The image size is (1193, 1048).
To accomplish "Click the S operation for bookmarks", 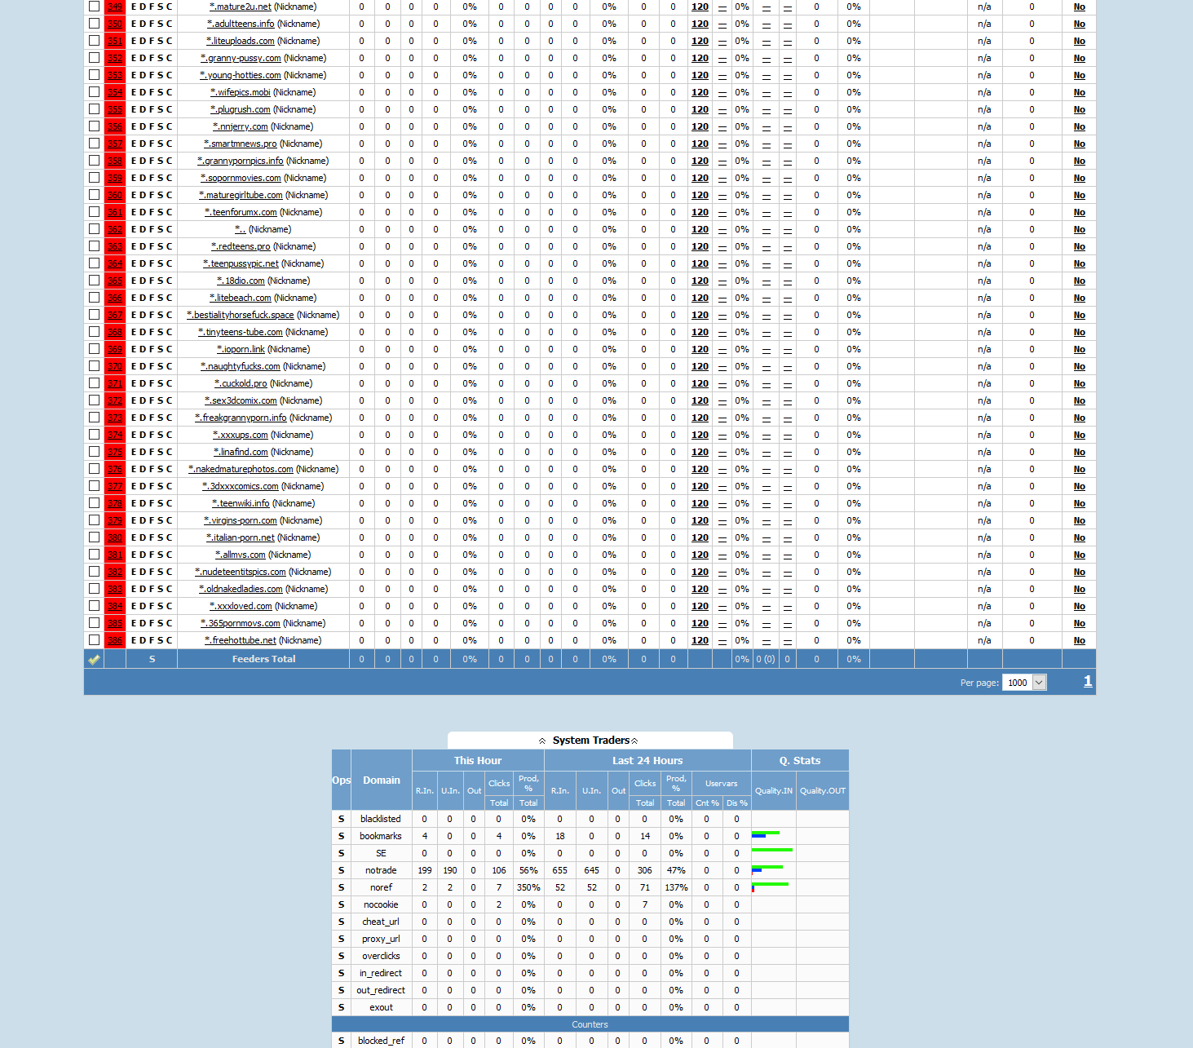I will click(x=342, y=836).
